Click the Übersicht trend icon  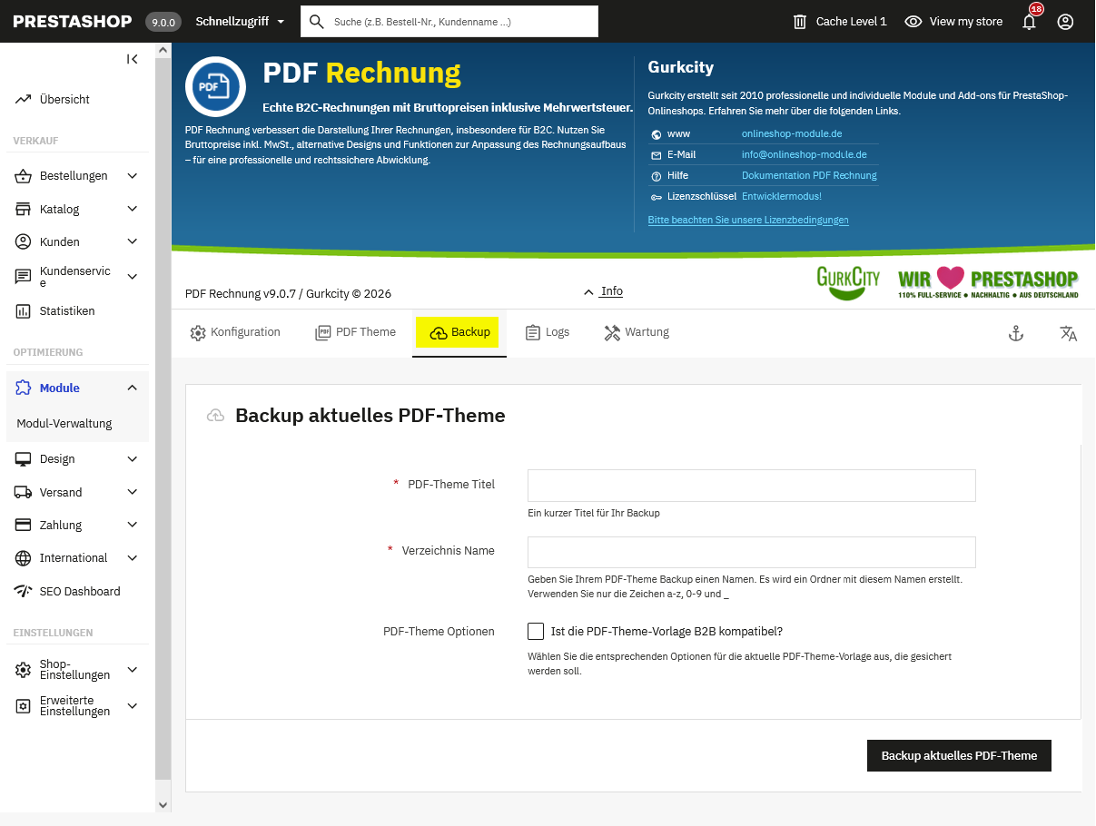point(24,100)
